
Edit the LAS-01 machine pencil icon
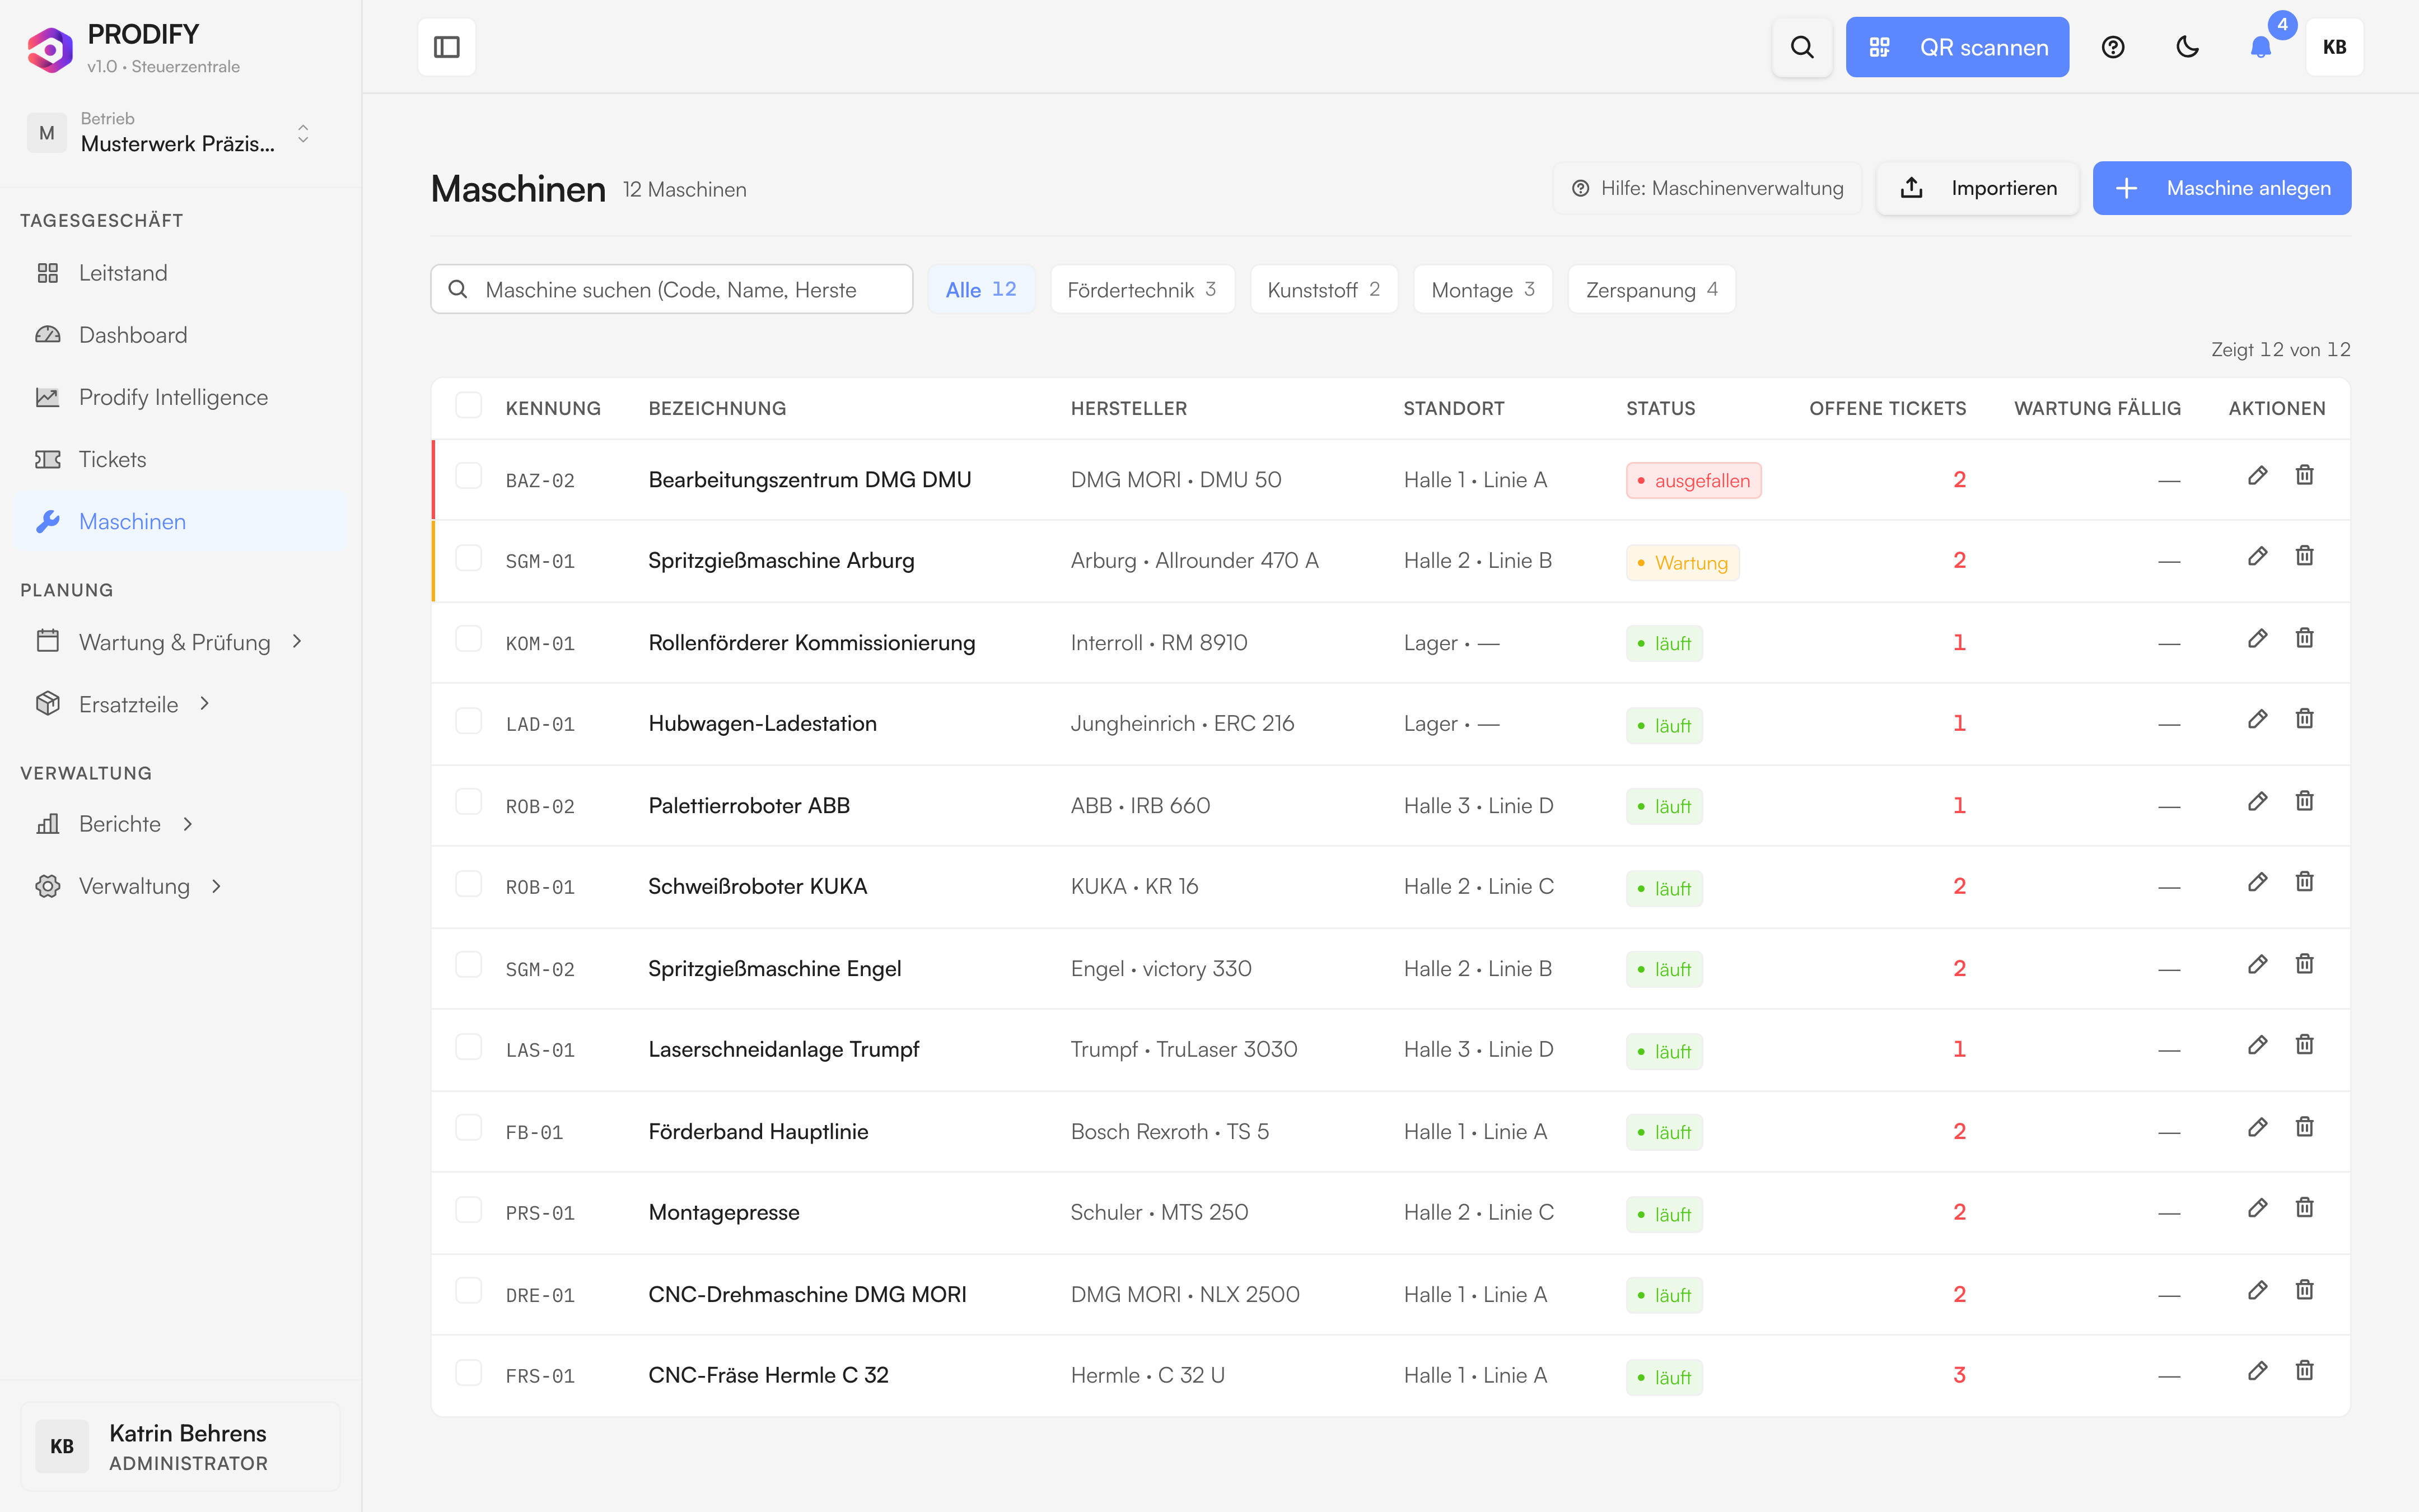click(x=2257, y=1046)
